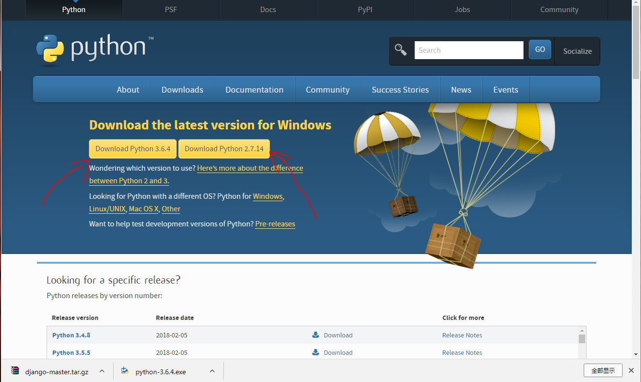The height and width of the screenshot is (382, 641).
Task: Open the Documentation navigation menu
Action: (x=254, y=90)
